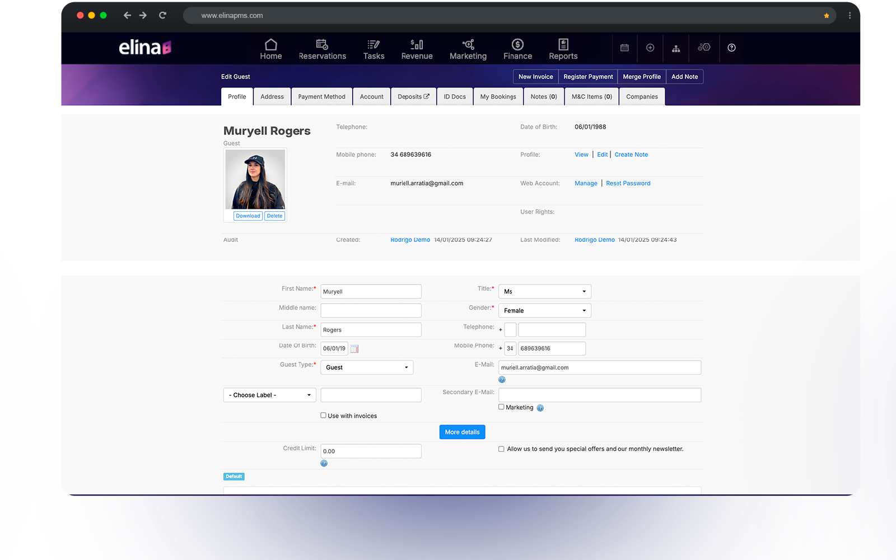
Task: Click the Edit profile link
Action: click(603, 155)
